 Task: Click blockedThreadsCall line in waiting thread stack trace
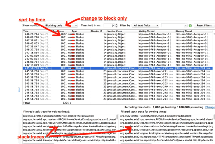click(x=58, y=116)
